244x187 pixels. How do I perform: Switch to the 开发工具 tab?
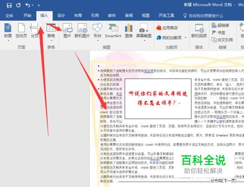166,15
